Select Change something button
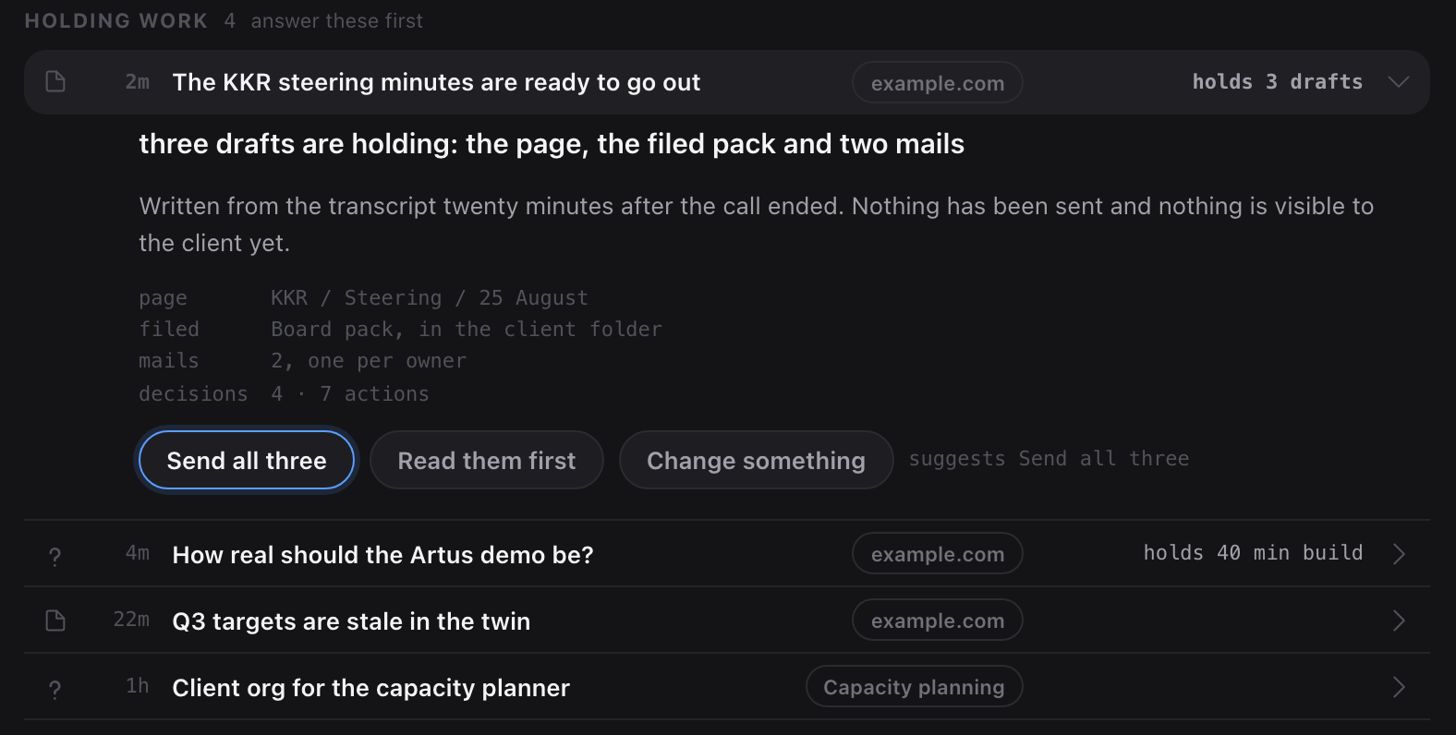The image size is (1456, 735). (x=756, y=460)
